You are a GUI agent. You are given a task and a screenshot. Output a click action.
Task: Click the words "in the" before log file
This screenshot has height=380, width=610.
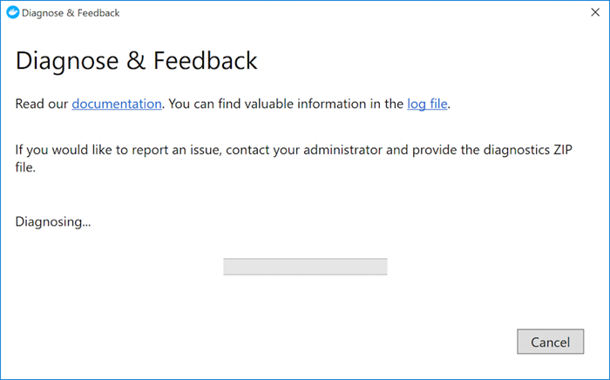pos(387,104)
